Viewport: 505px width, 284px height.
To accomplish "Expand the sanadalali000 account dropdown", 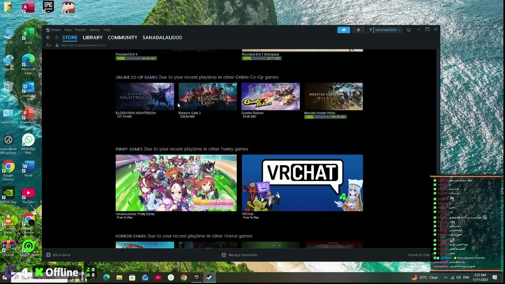I will (x=387, y=30).
